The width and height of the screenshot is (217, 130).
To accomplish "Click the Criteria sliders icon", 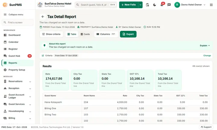I will tap(43, 56).
